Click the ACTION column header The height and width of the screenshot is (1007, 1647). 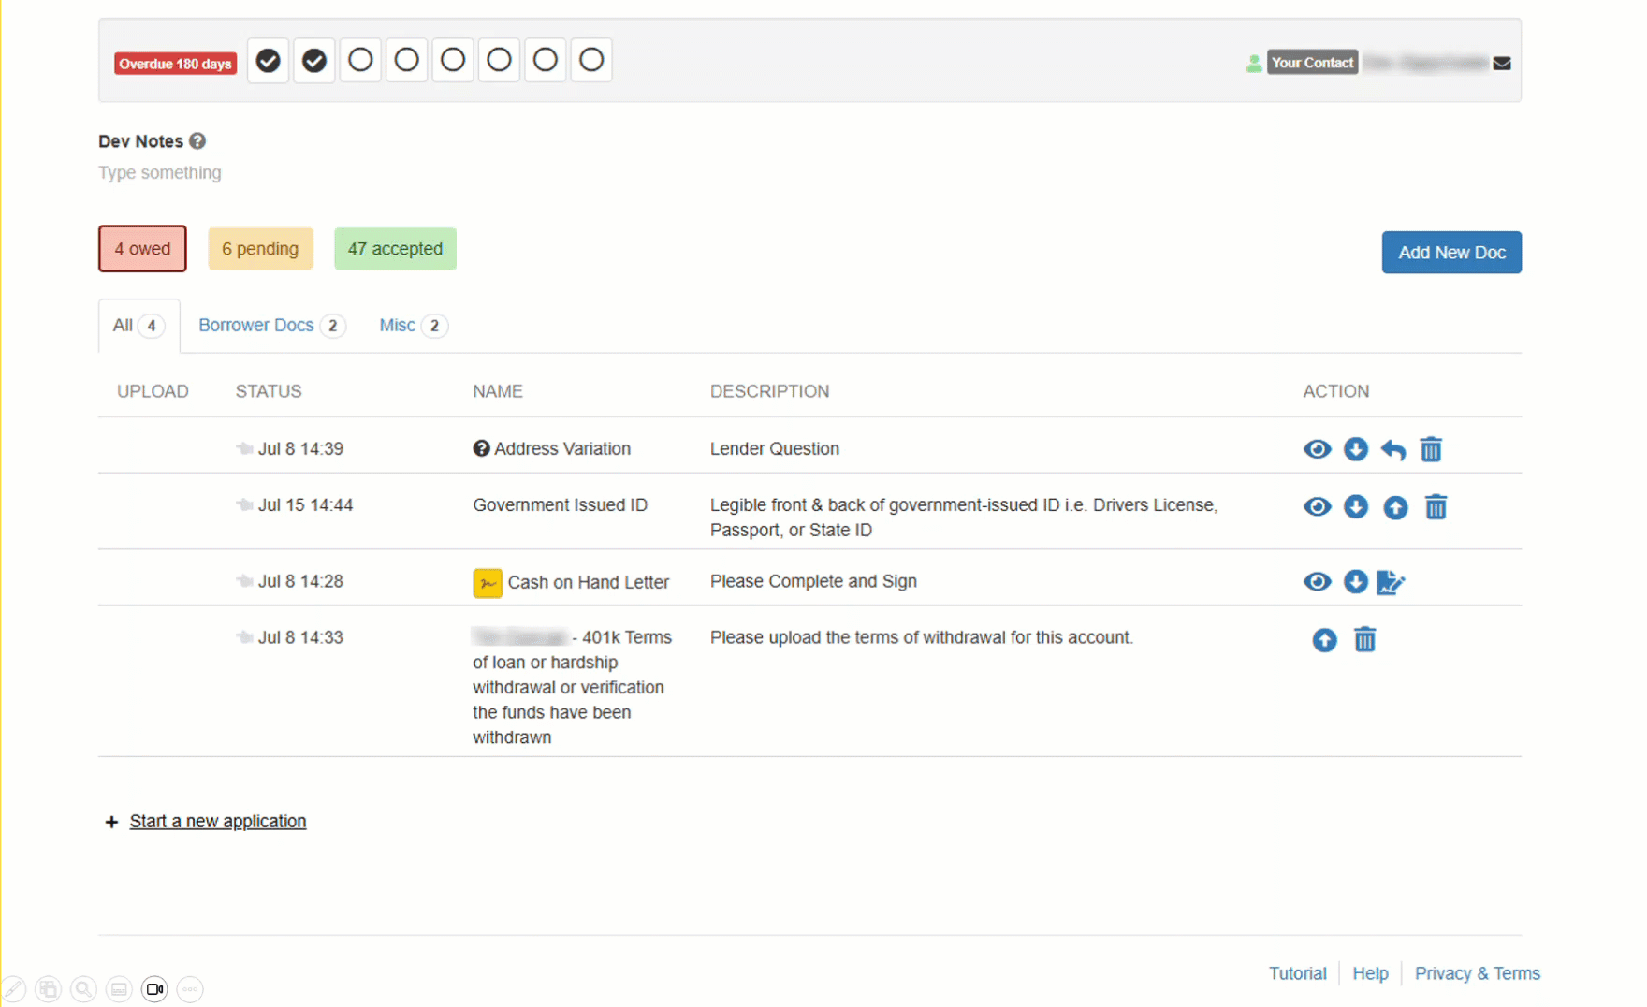point(1335,391)
